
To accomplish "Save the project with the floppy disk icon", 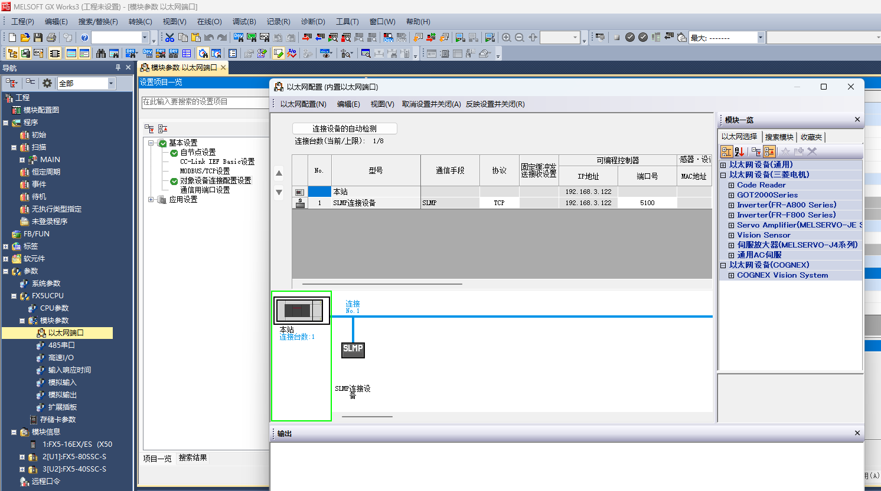I will pyautogui.click(x=38, y=38).
